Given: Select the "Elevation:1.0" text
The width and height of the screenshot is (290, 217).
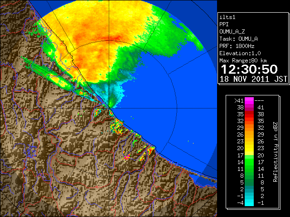Looking at the screenshot, I should (240, 53).
